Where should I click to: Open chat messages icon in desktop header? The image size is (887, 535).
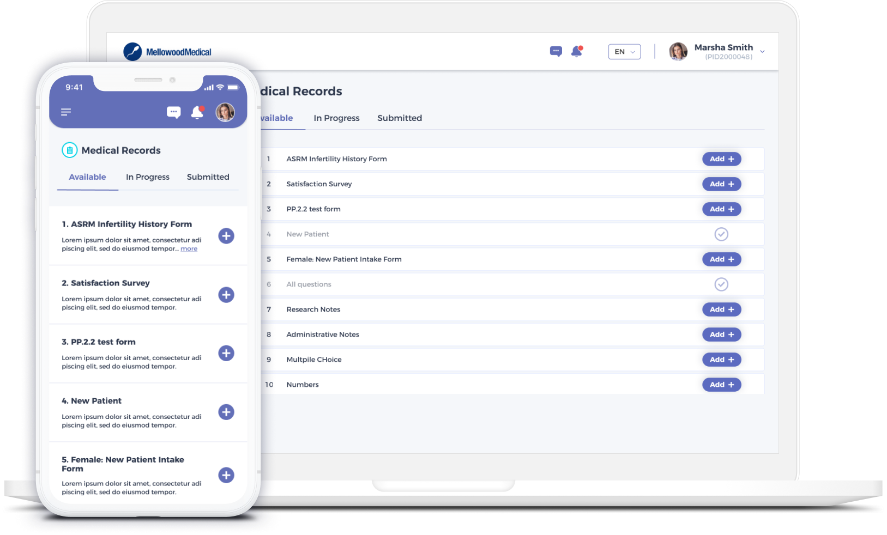[x=556, y=52]
